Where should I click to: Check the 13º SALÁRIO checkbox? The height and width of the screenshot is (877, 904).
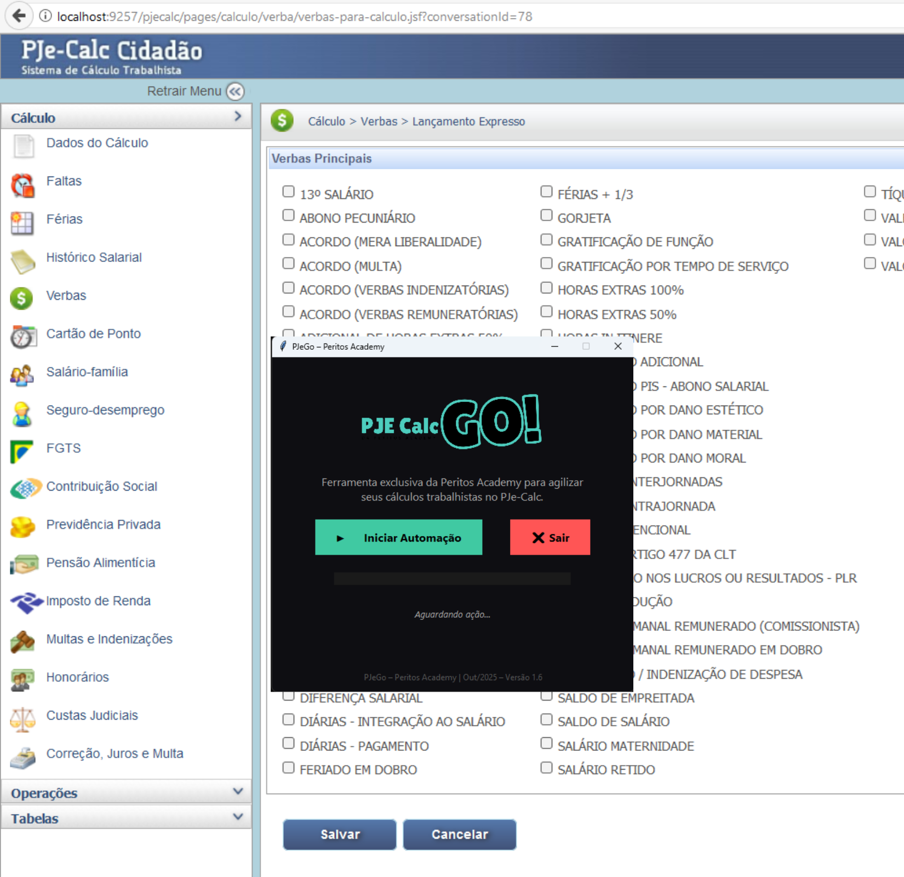(288, 192)
